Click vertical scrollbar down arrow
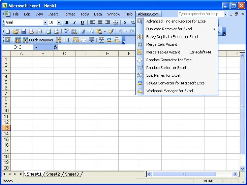The width and height of the screenshot is (247, 185). pos(242,169)
